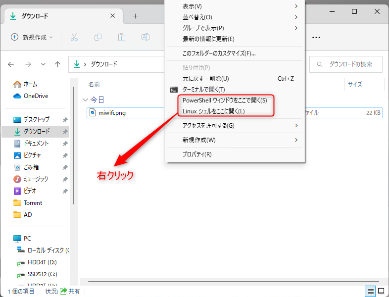
Task: Open SSD512 (G:) drive
Action: click(37, 274)
